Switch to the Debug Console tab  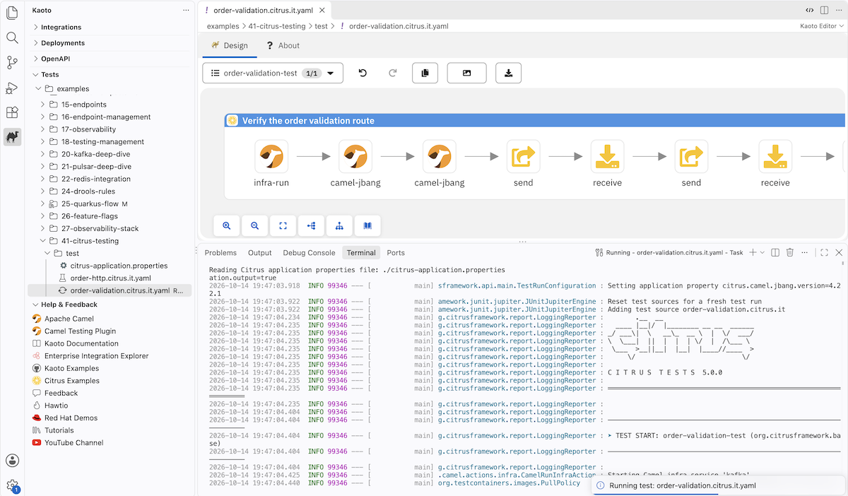[309, 252]
